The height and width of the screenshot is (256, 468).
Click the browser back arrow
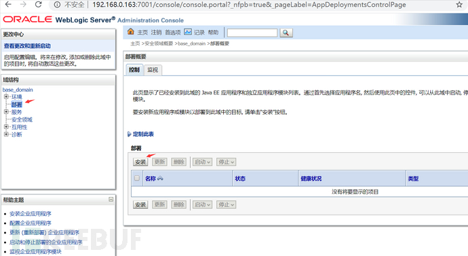coord(8,5)
